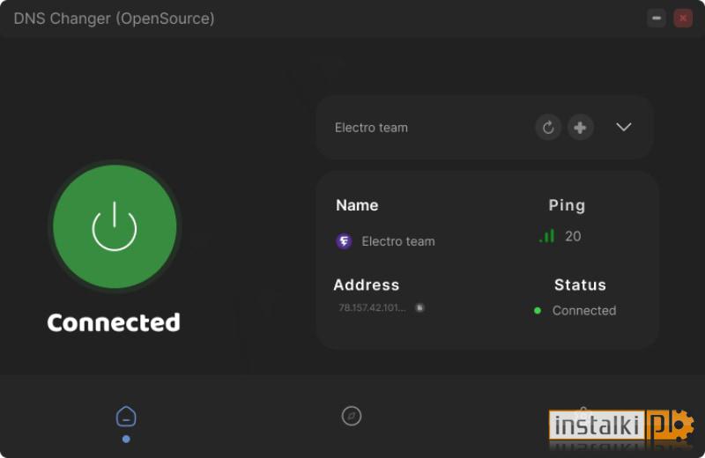
Task: Select the Electro team name under Name
Action: point(398,241)
